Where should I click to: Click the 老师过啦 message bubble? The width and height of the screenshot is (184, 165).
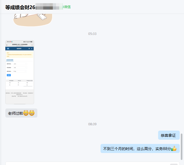pyautogui.click(x=21, y=113)
